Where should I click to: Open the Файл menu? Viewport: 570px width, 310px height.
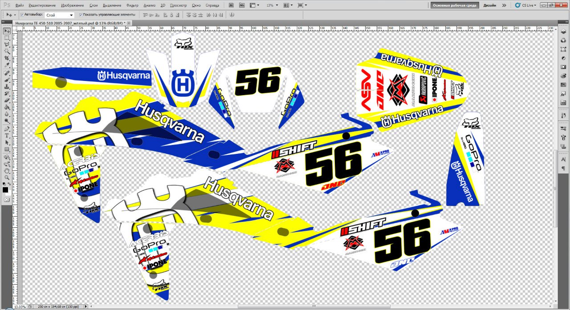pyautogui.click(x=20, y=5)
